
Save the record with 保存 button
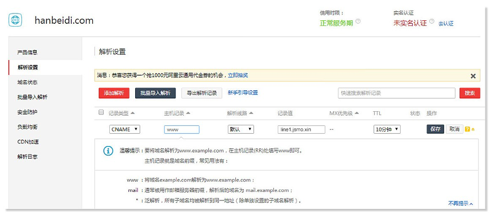click(x=435, y=129)
